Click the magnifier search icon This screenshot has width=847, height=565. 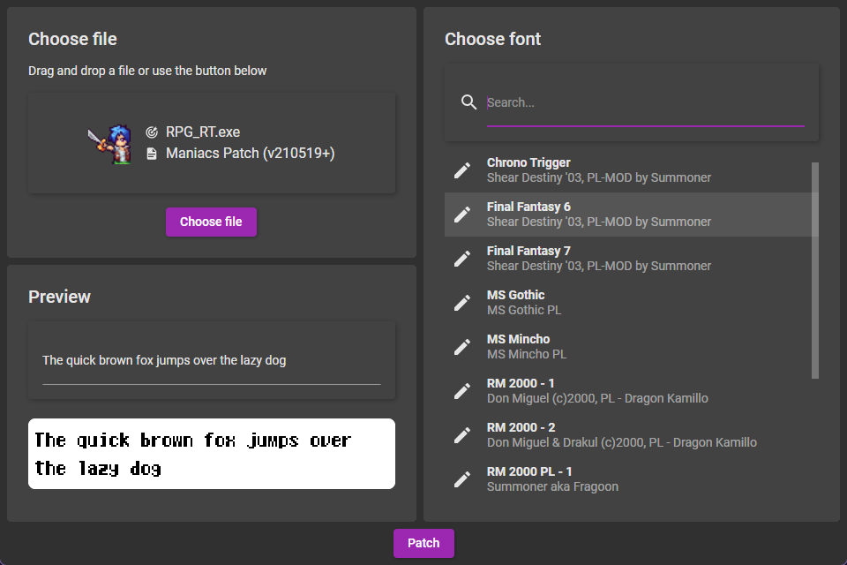tap(468, 102)
